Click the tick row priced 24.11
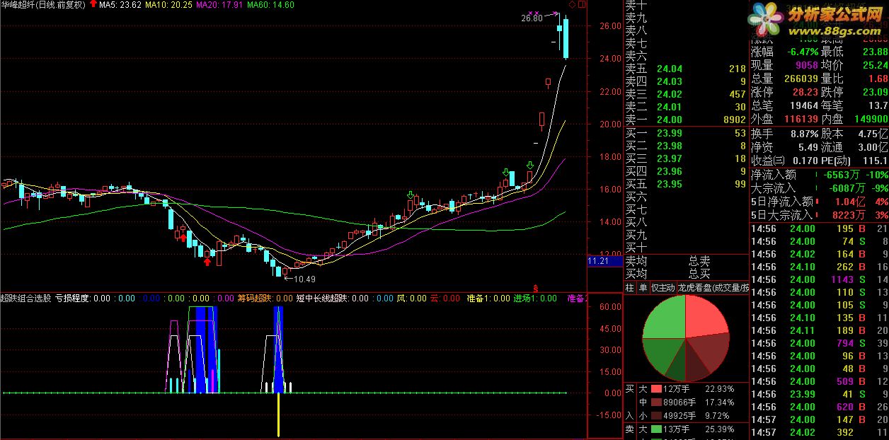 [819, 330]
